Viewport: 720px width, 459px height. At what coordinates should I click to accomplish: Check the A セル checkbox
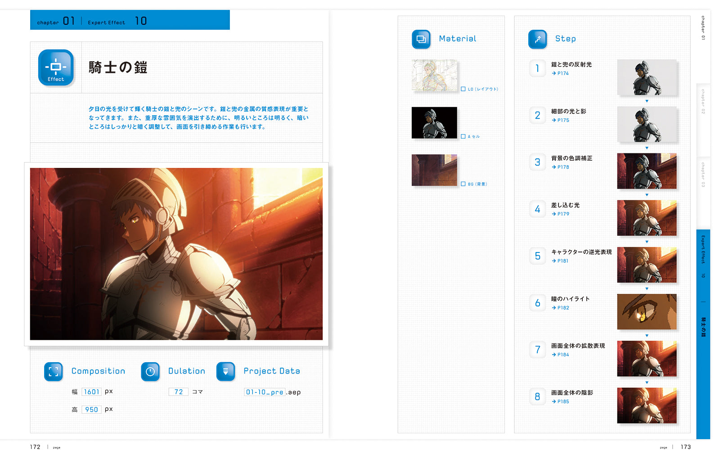click(x=463, y=136)
